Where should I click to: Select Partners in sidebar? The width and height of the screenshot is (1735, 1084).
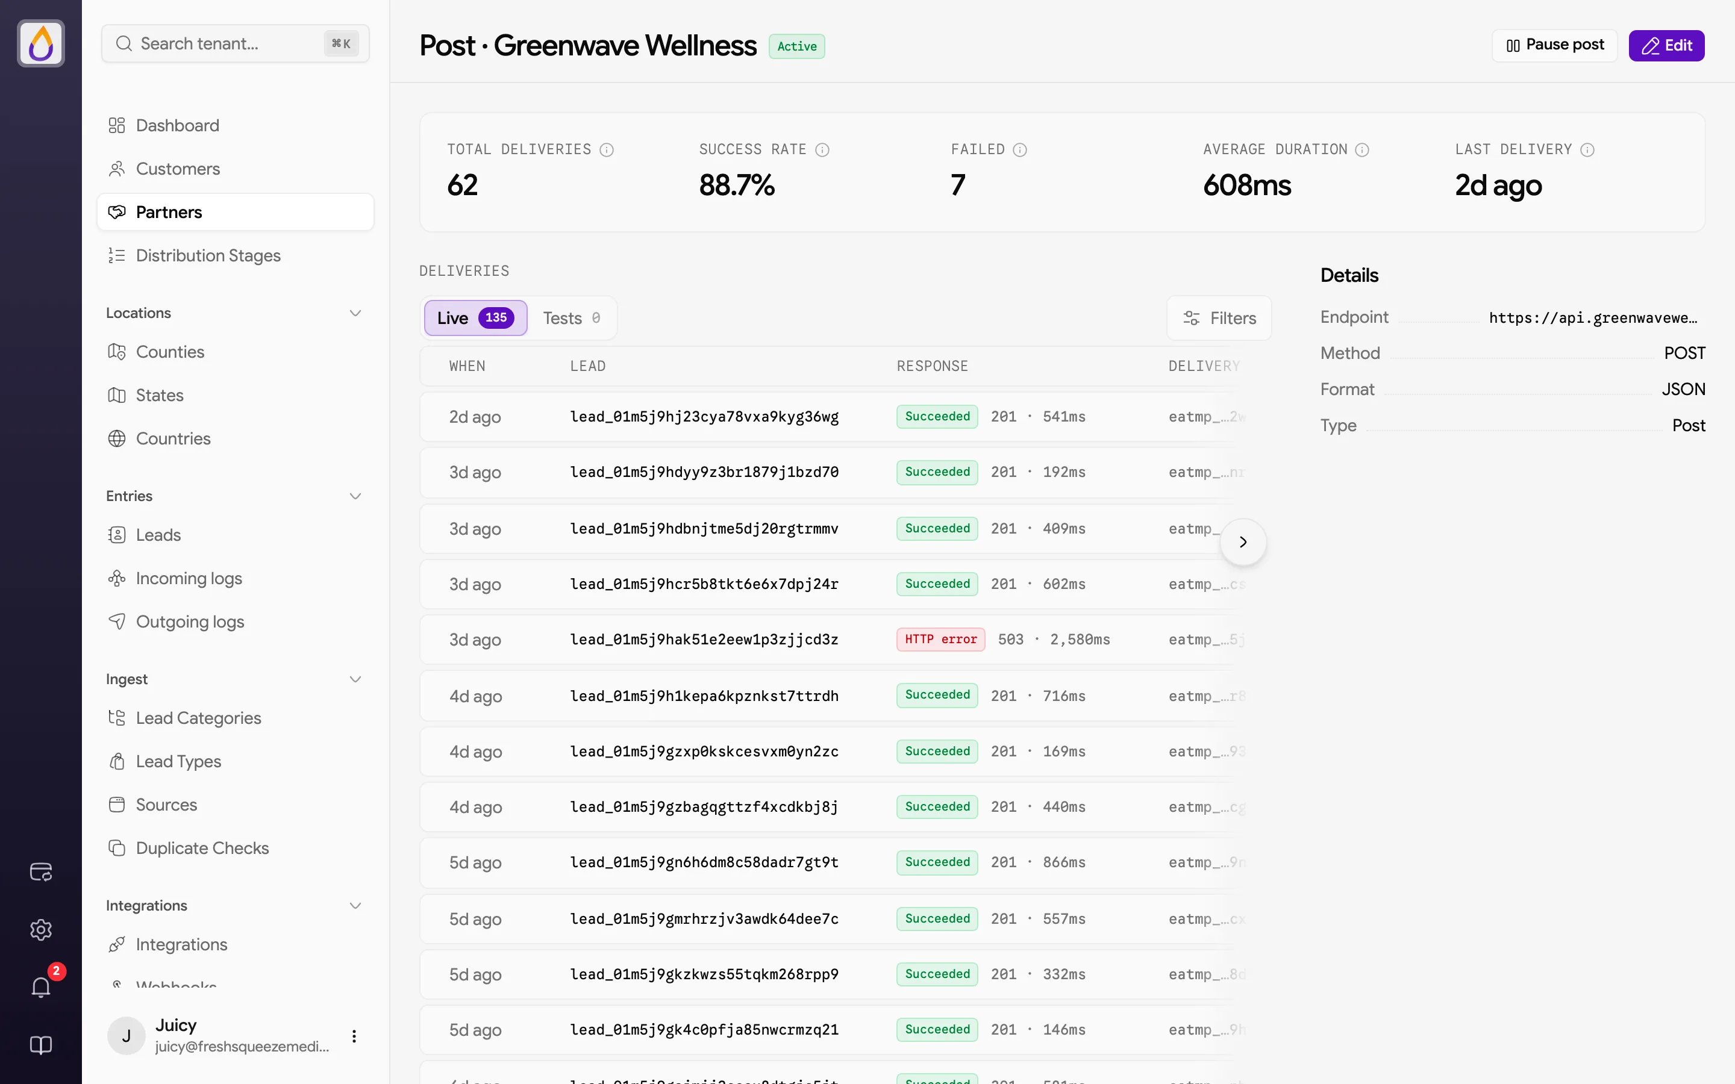coord(235,212)
